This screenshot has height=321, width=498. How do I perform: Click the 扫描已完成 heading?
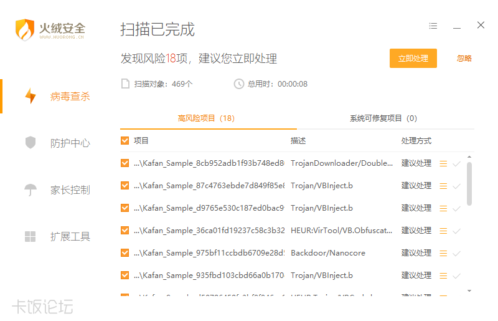click(x=157, y=29)
